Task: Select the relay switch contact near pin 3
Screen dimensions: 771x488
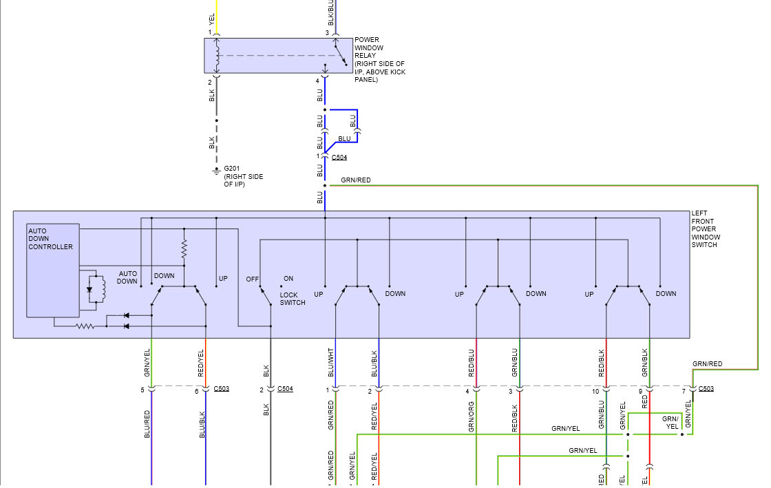Action: point(341,54)
